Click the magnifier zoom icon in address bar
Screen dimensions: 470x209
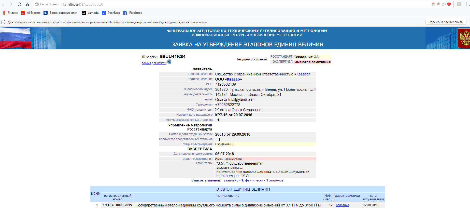click(438, 4)
